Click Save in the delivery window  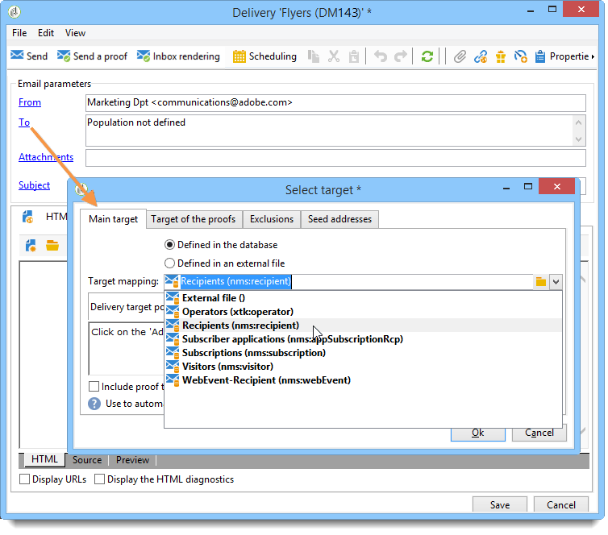[x=500, y=504]
